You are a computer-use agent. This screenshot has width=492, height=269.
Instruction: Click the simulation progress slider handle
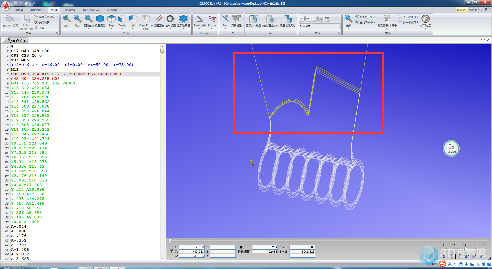(170, 241)
